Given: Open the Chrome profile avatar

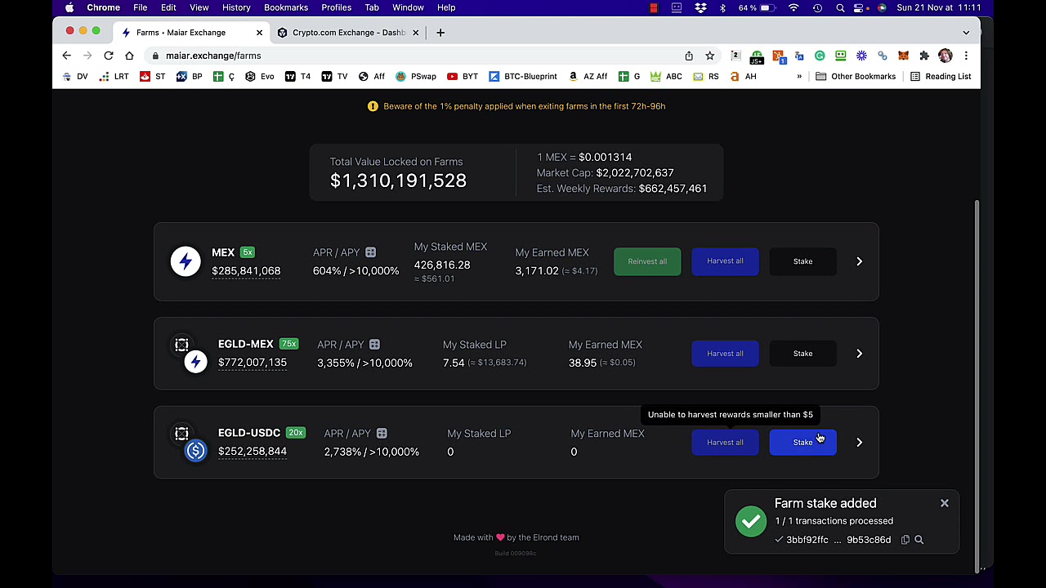Looking at the screenshot, I should tap(945, 56).
